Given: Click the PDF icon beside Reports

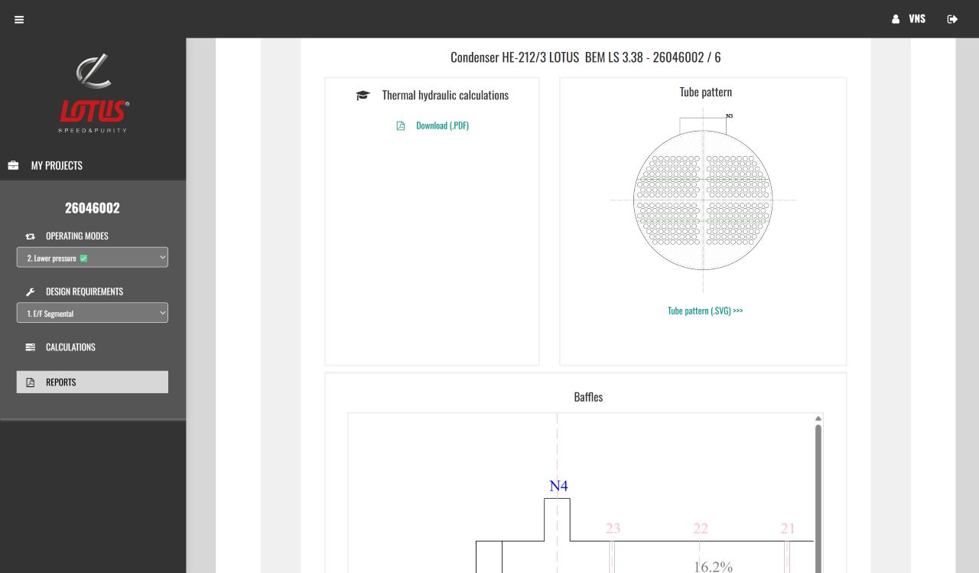Looking at the screenshot, I should [31, 383].
